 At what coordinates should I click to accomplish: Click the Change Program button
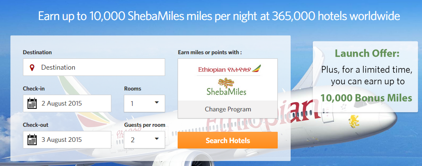(x=228, y=109)
